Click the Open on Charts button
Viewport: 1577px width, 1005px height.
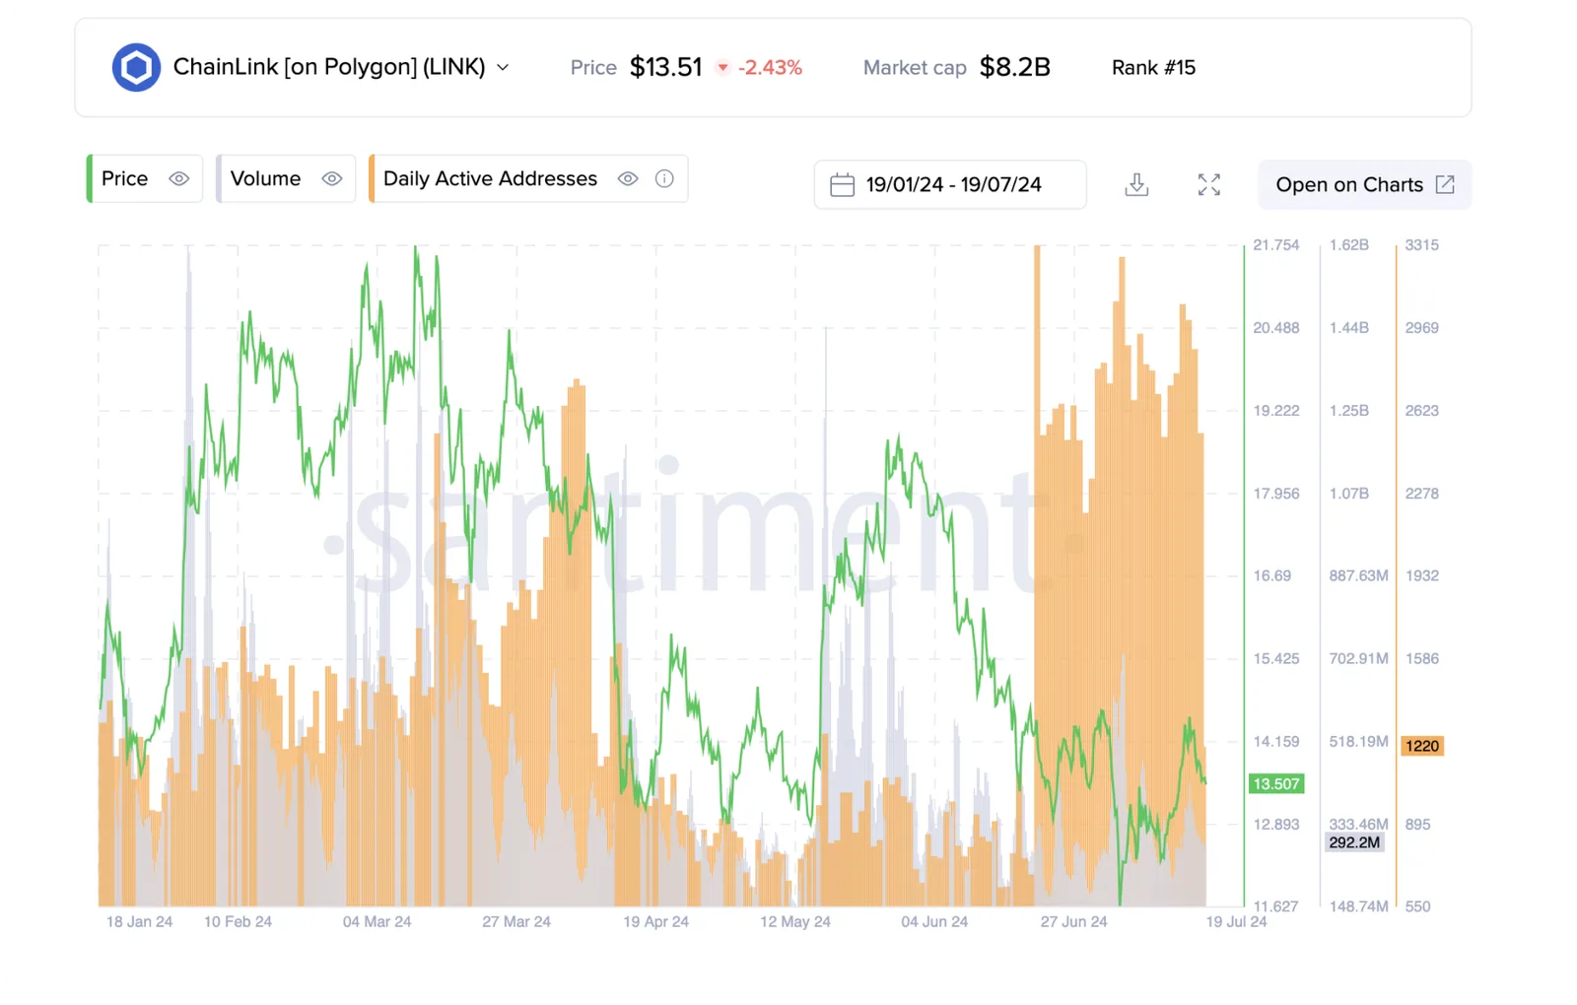[1364, 185]
